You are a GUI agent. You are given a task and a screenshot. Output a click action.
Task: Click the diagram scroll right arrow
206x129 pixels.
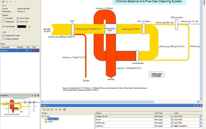[x=198, y=101]
